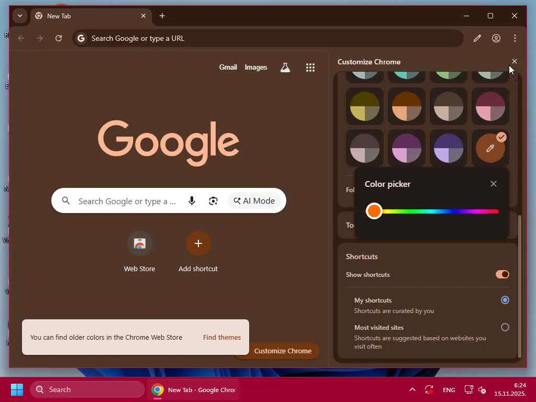
Task: Open the clock showing 6:24
Action: pyautogui.click(x=510, y=389)
